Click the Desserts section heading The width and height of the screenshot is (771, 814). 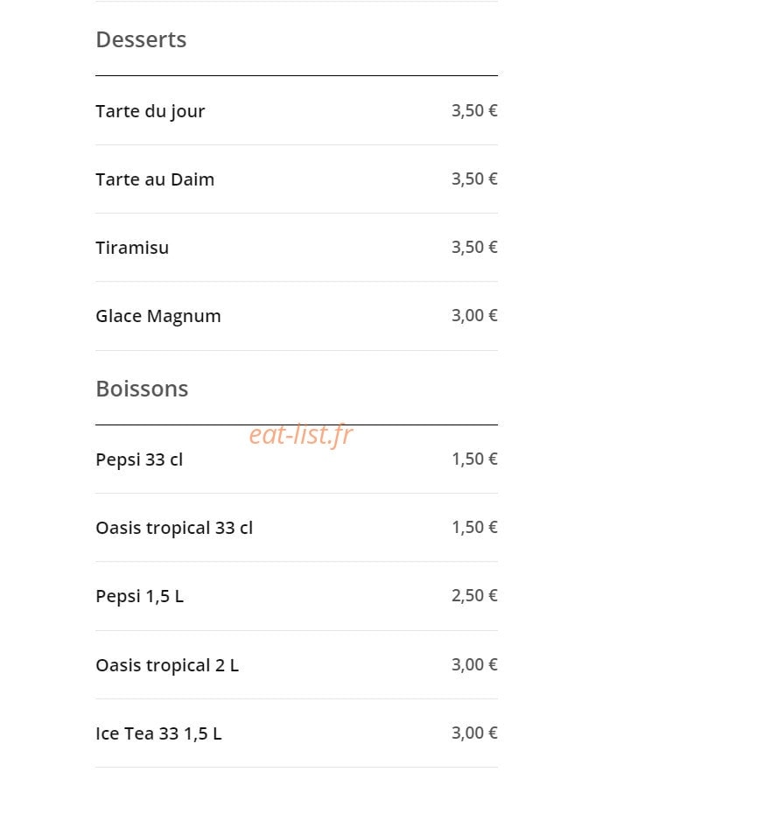pyautogui.click(x=141, y=39)
